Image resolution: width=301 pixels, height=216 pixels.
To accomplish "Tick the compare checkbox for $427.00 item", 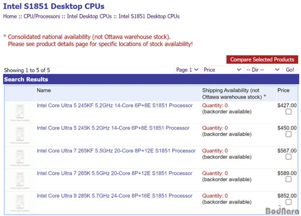I will point(288,112).
